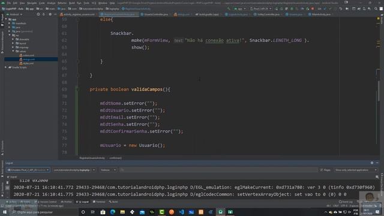The height and width of the screenshot is (216, 384).
Task: Expand Gradle Scripts node
Action: tap(6, 67)
